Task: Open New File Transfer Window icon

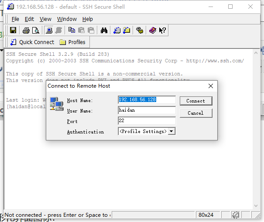Action: [127, 30]
